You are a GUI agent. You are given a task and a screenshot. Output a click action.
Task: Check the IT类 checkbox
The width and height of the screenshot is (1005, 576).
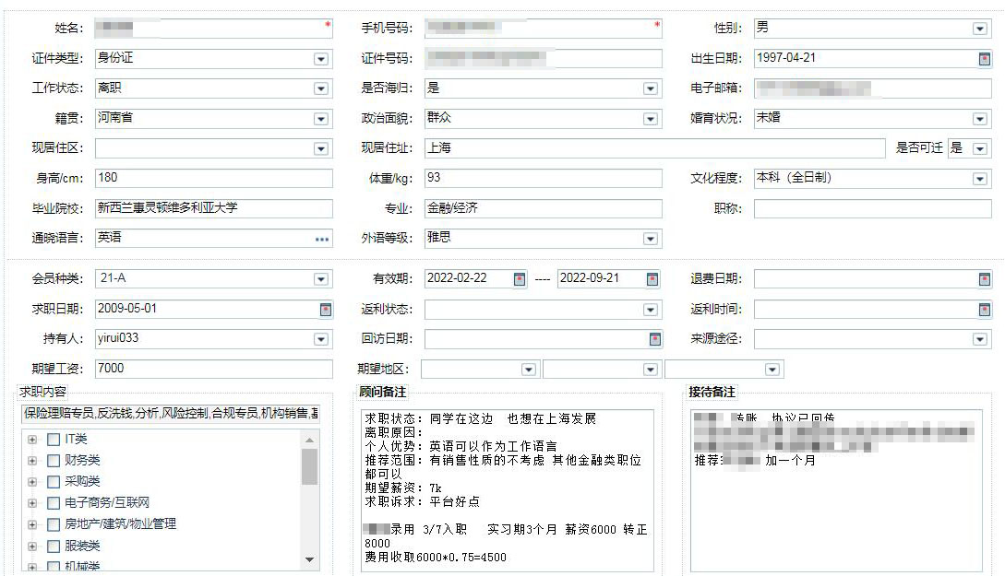tap(54, 439)
